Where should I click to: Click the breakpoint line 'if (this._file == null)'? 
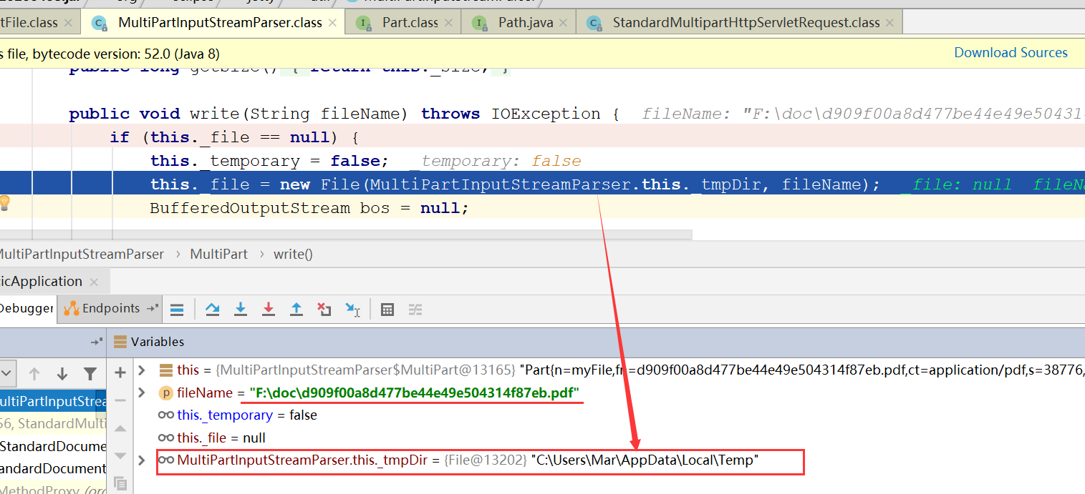233,137
